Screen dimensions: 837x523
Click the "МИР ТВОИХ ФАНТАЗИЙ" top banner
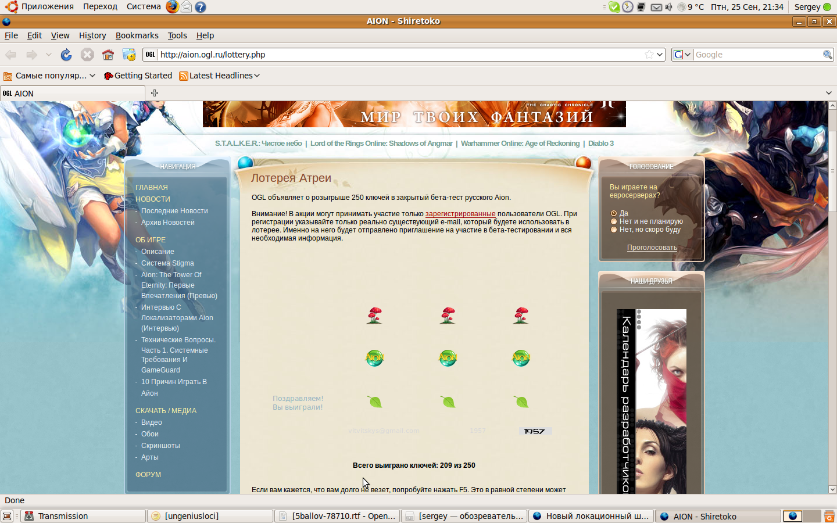414,114
